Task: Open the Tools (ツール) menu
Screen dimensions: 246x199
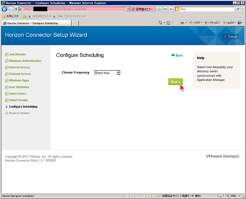Action: (x=229, y=23)
